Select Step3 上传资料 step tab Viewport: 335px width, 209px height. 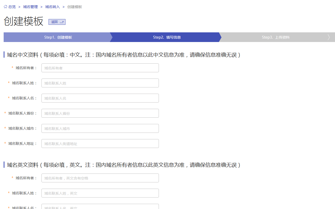276,37
